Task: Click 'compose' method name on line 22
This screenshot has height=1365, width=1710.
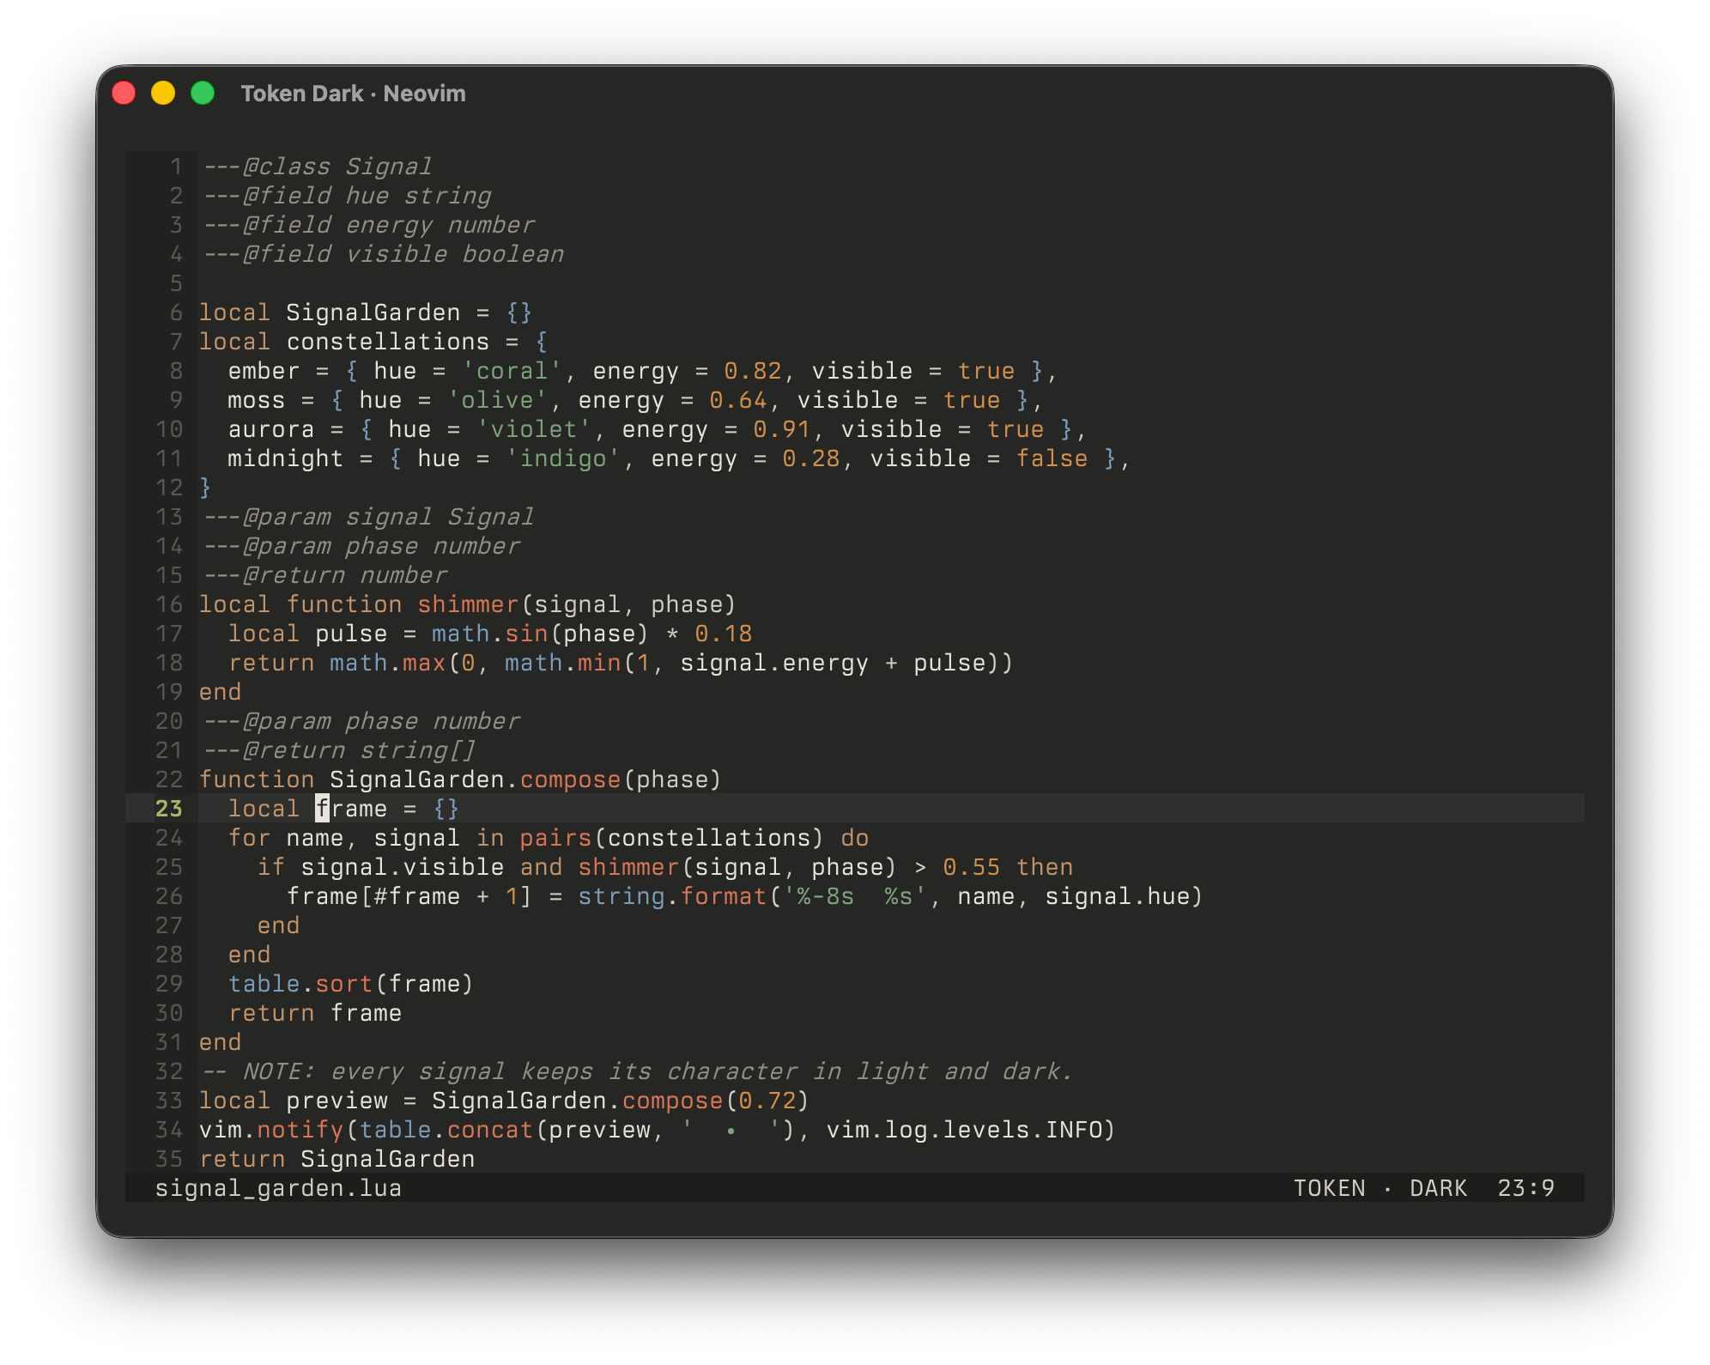Action: click(571, 780)
